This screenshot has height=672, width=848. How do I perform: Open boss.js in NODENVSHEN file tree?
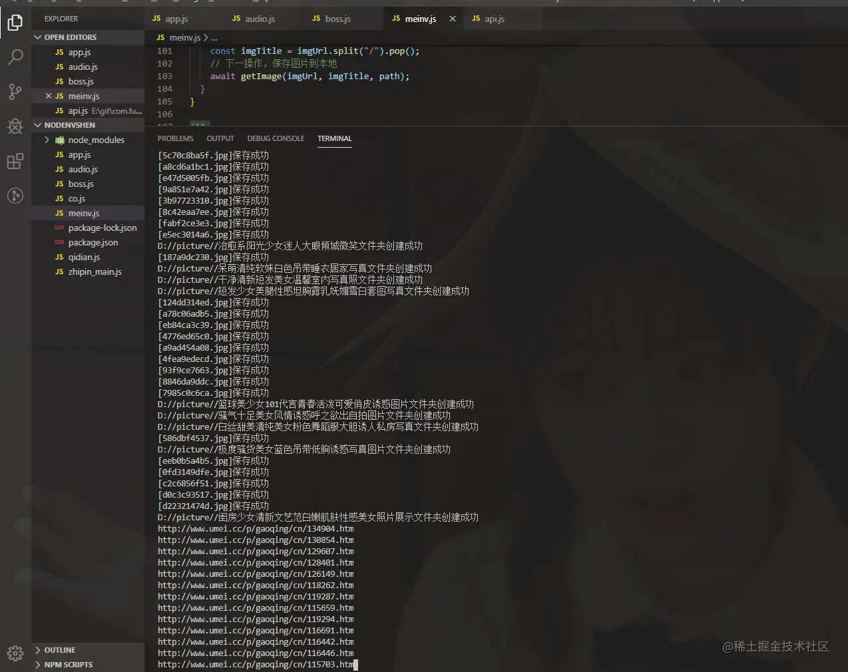[88, 184]
